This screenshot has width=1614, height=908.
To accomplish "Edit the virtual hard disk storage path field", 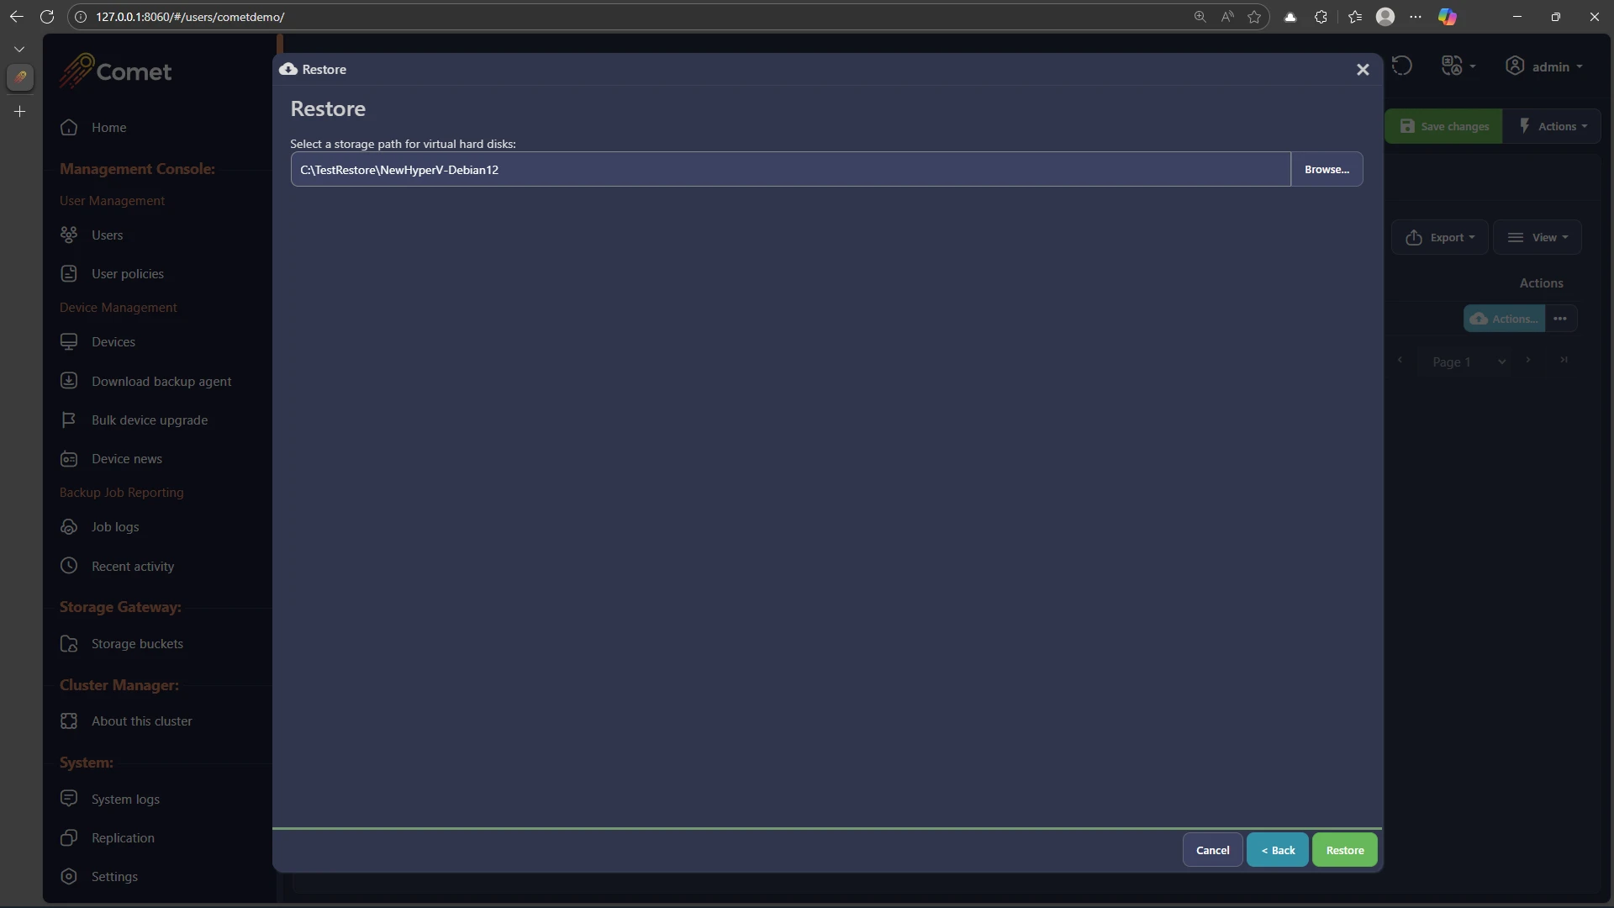I will pyautogui.click(x=790, y=169).
